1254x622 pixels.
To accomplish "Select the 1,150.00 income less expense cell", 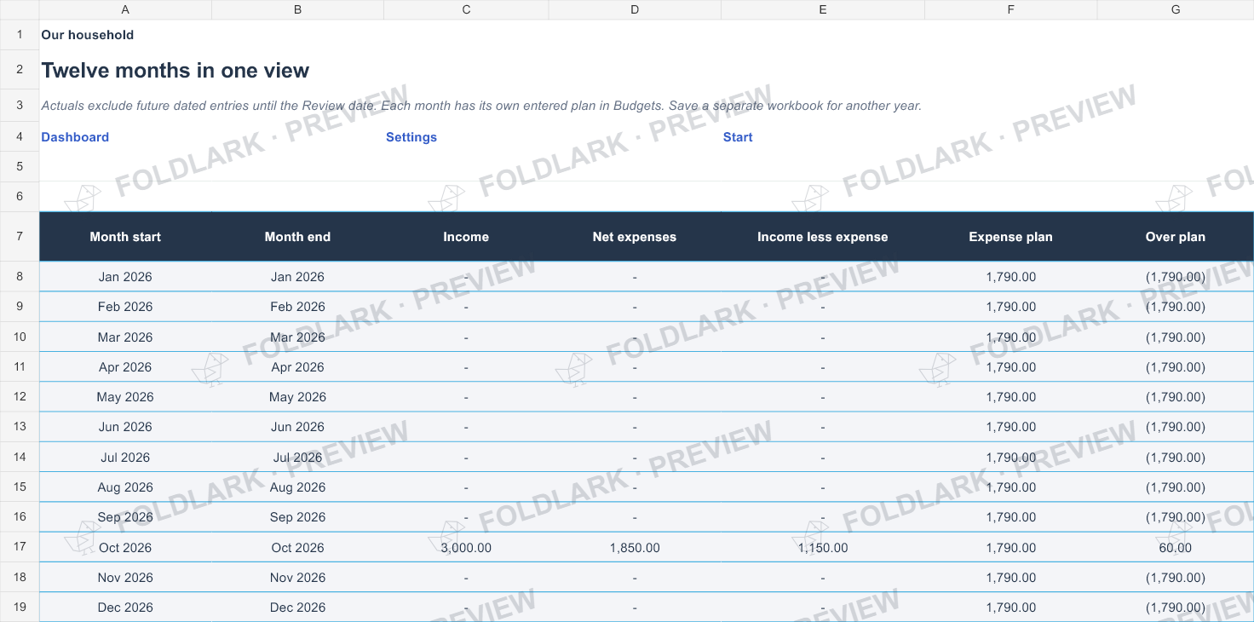I will click(823, 548).
